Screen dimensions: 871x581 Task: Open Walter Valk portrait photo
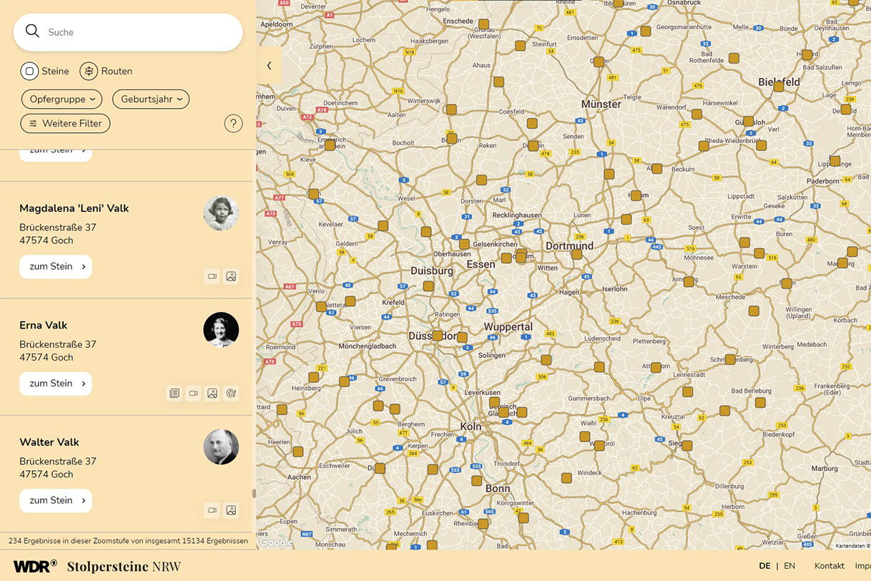(221, 447)
